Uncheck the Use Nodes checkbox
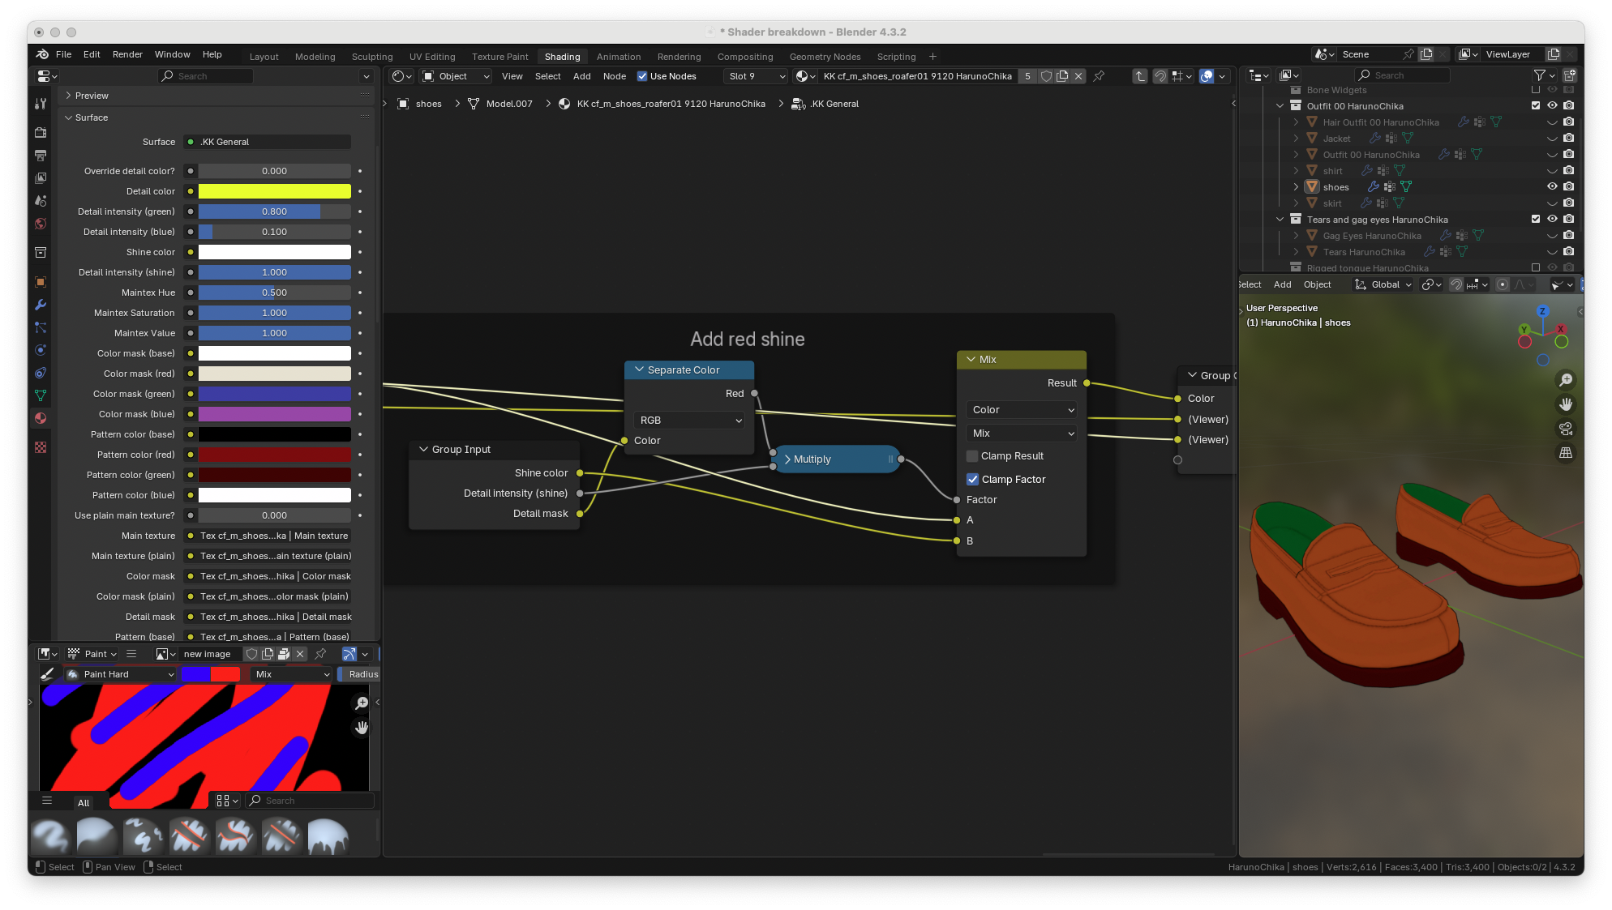Screen dimensions: 1612x910 [642, 76]
